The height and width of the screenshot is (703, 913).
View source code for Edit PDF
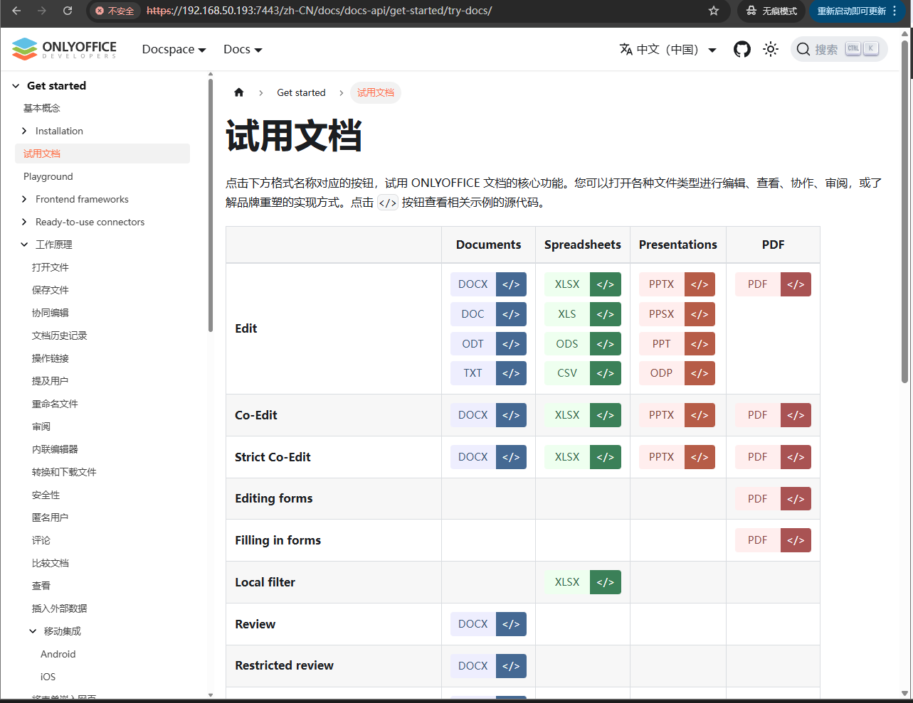[x=796, y=284]
